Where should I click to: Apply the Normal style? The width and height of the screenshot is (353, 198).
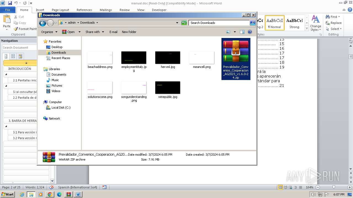pos(274,23)
